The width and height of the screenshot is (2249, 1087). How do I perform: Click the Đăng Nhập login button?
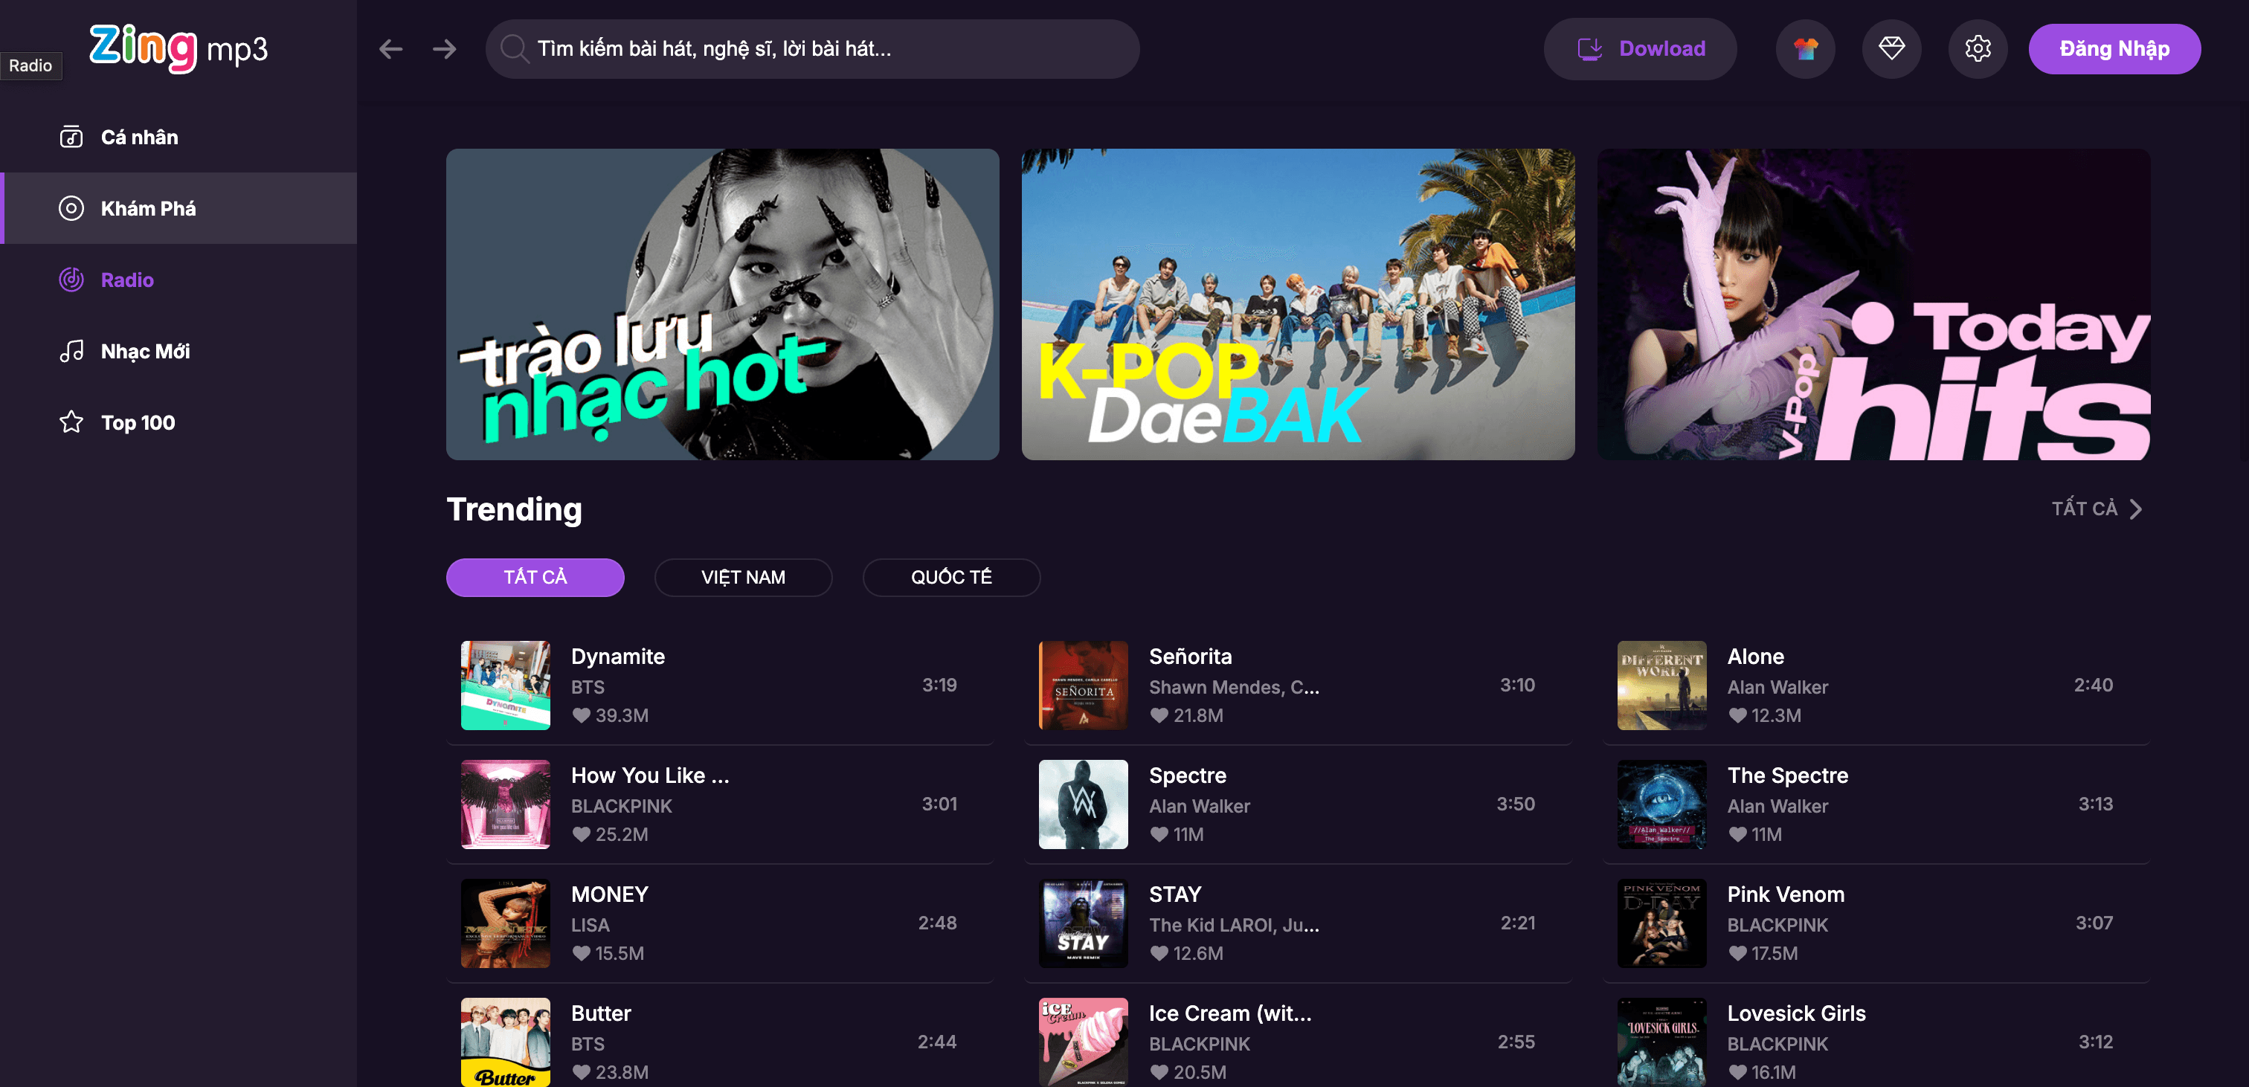pos(2114,49)
